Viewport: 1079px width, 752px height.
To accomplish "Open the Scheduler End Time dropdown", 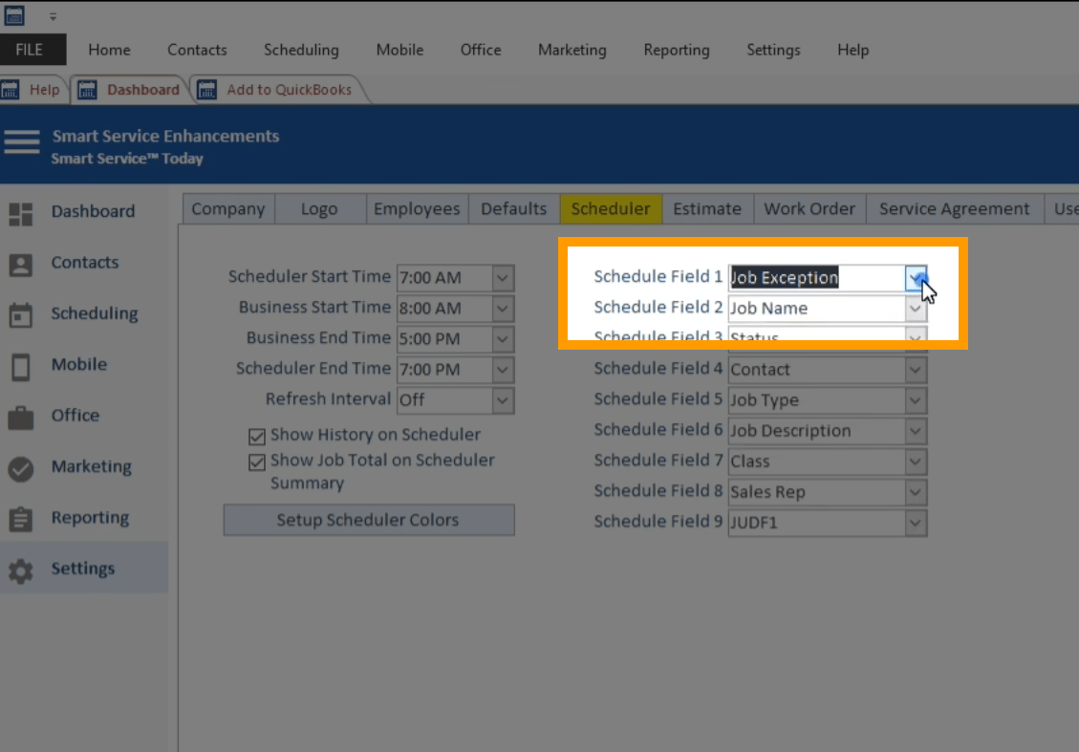I will 503,370.
